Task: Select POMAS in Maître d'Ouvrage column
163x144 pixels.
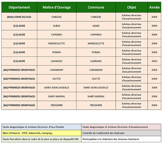Action: 57,52
